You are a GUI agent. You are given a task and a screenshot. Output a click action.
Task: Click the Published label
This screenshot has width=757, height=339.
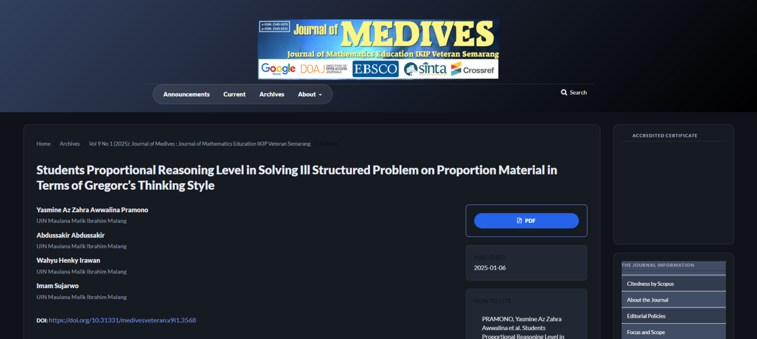pos(489,257)
